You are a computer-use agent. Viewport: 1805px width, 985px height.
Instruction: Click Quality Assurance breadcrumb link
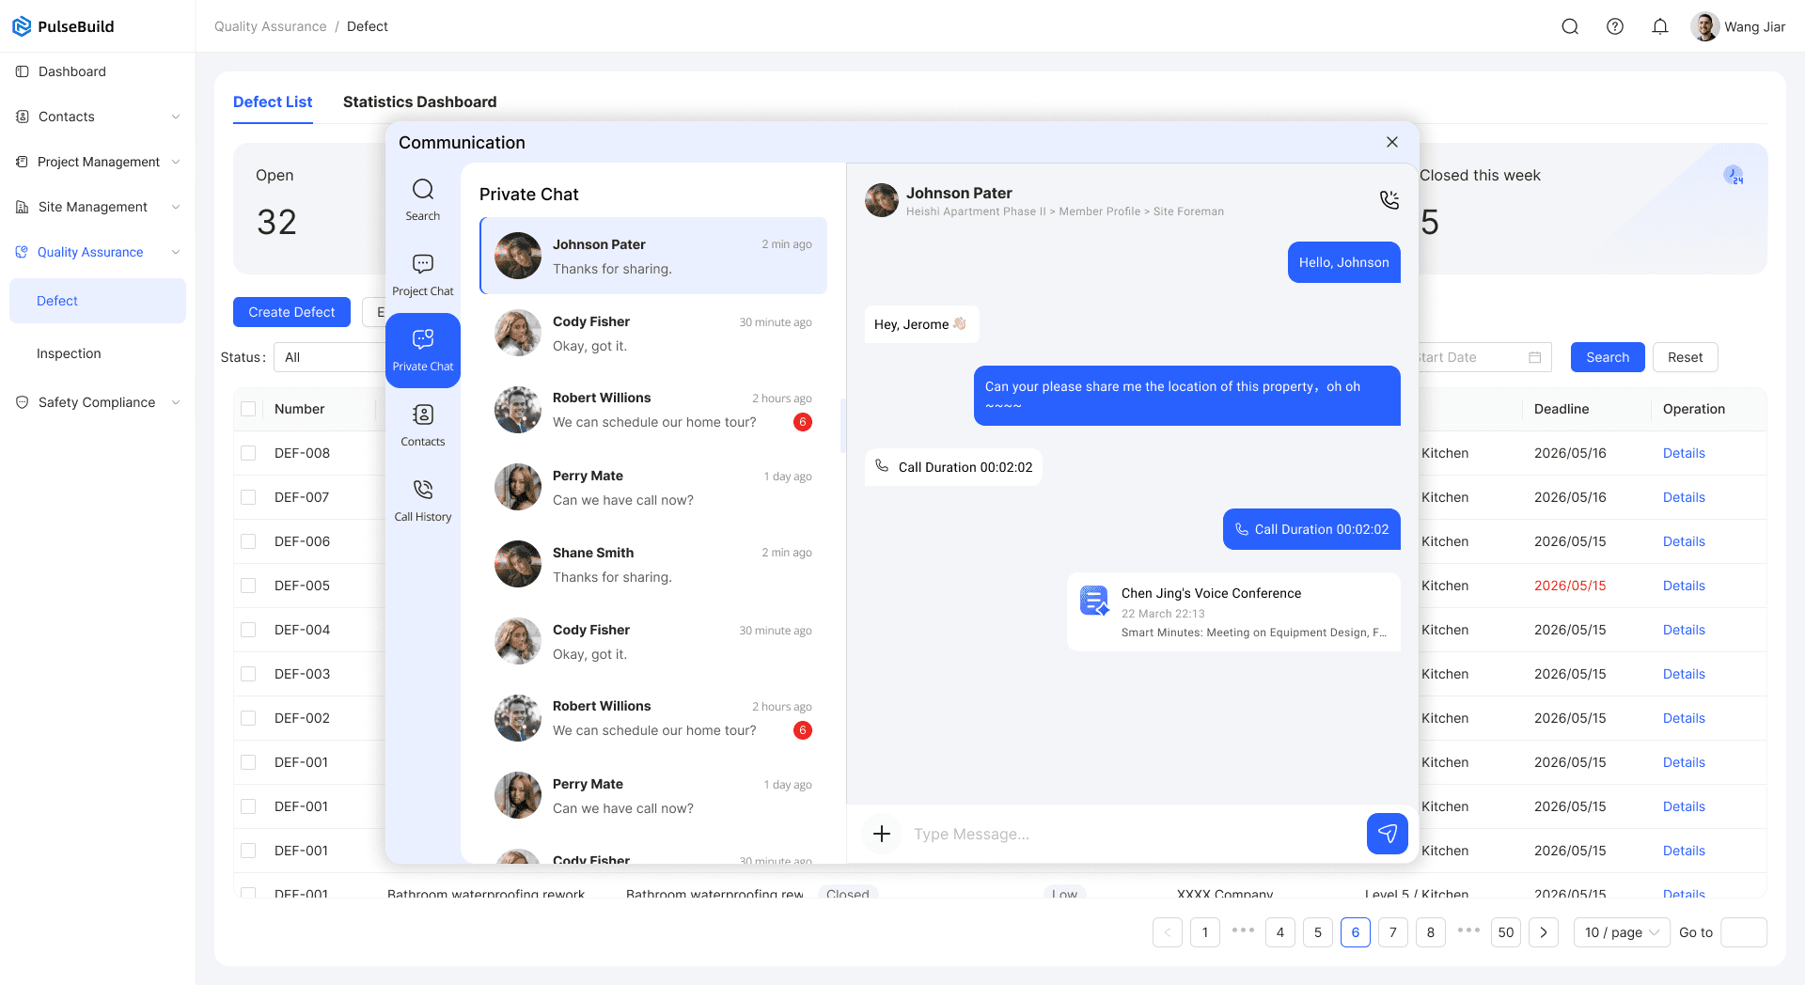(x=271, y=26)
